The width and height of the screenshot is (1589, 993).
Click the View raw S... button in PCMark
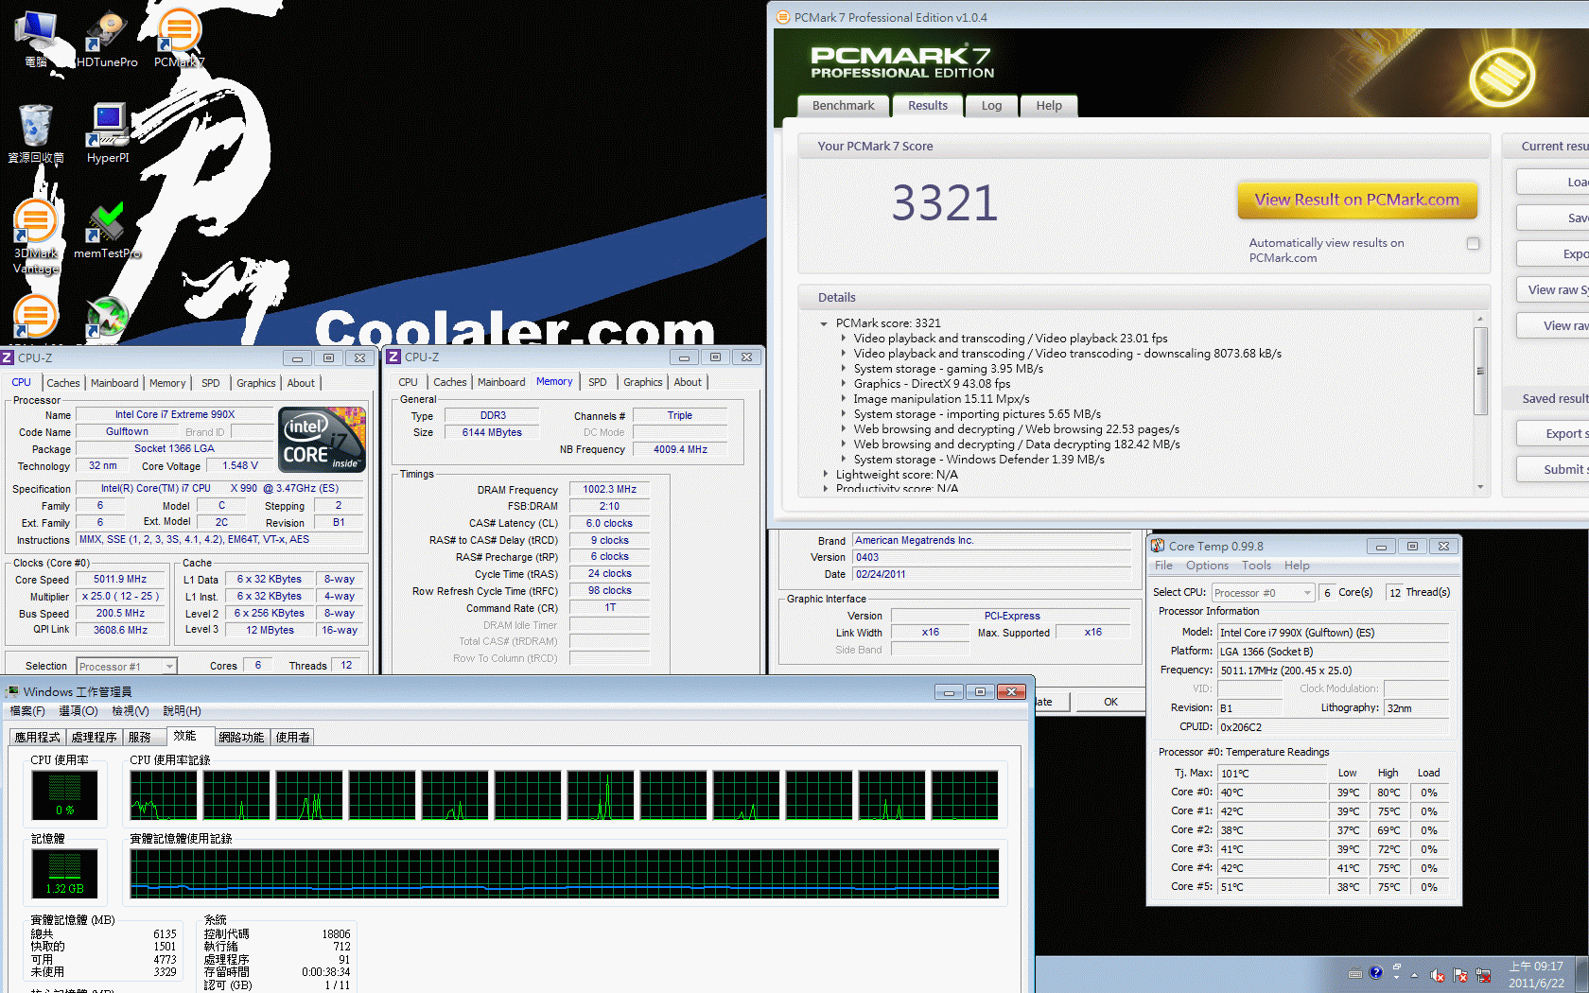tap(1553, 289)
